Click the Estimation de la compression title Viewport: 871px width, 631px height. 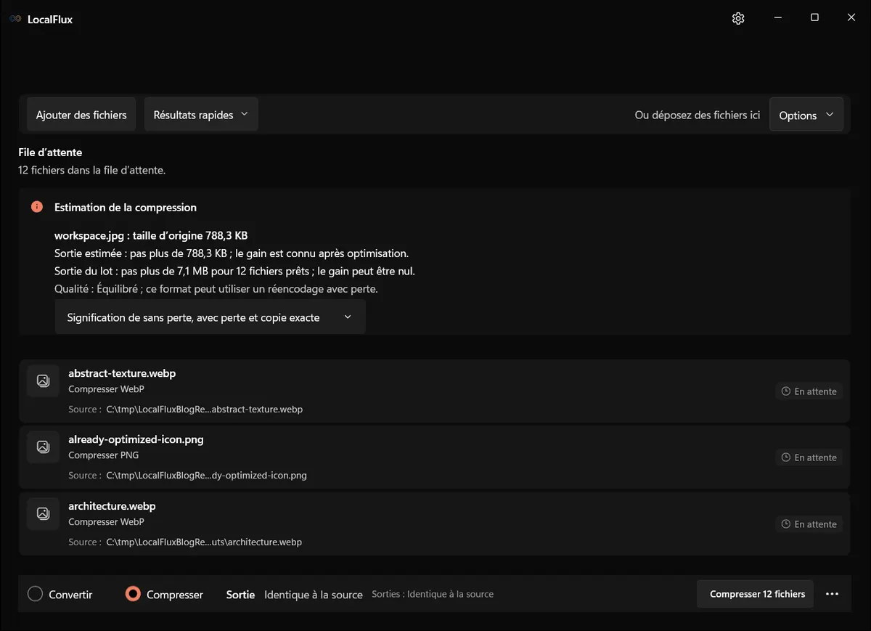tap(126, 207)
